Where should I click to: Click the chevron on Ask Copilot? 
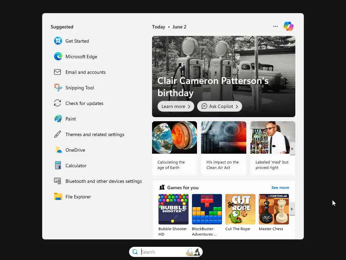[x=237, y=107]
